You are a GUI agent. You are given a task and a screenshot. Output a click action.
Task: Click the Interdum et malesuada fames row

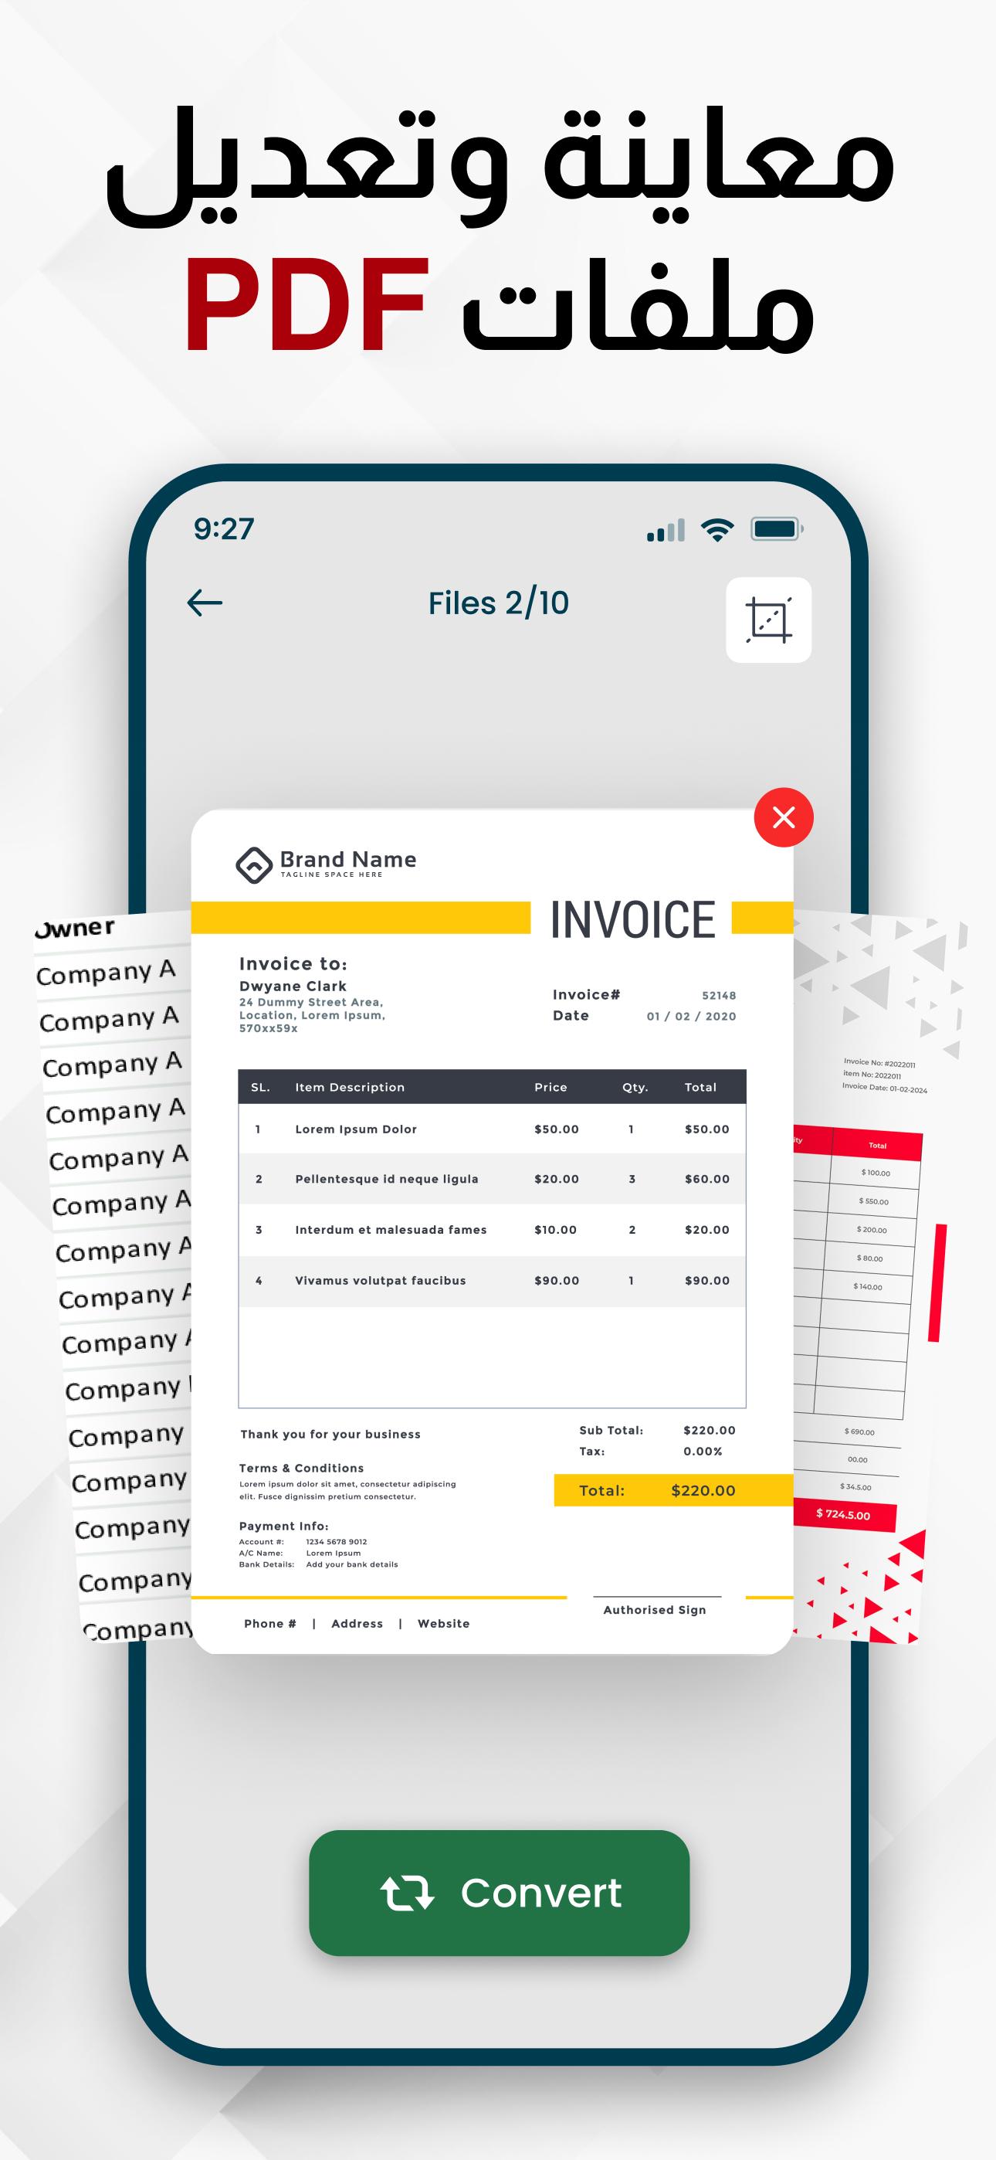click(492, 1230)
